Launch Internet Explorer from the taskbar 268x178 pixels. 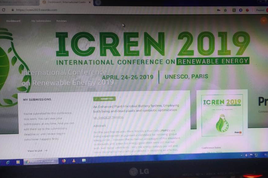(8, 162)
